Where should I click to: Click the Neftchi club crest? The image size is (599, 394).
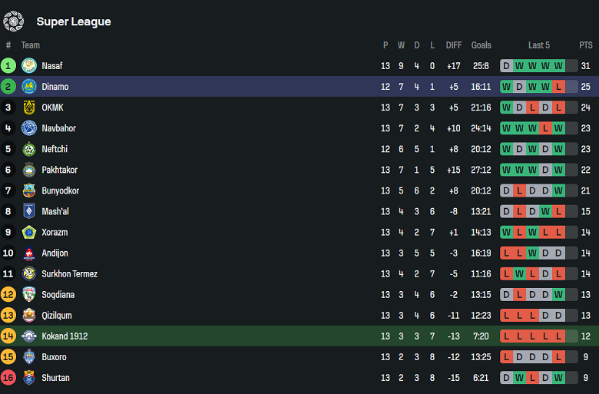point(29,149)
